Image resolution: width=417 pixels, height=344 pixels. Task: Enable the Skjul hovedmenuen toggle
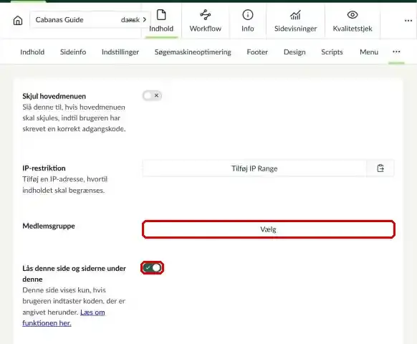152,95
